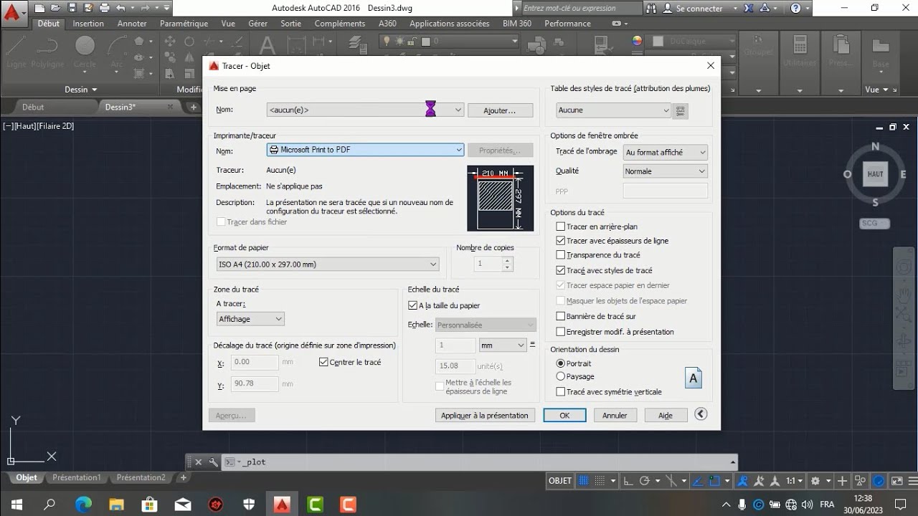Image resolution: width=918 pixels, height=516 pixels.
Task: Enable Tracer en arrière-plan checkbox
Action: point(561,226)
